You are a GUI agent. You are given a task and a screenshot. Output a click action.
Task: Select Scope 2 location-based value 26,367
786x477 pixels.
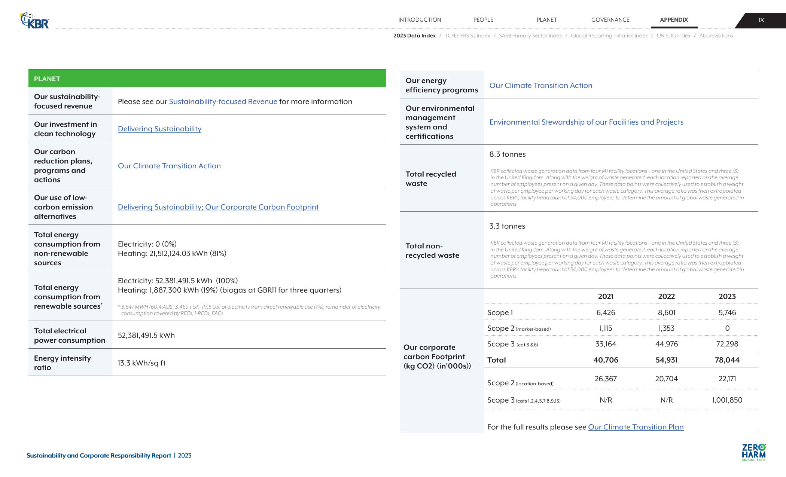(x=606, y=379)
